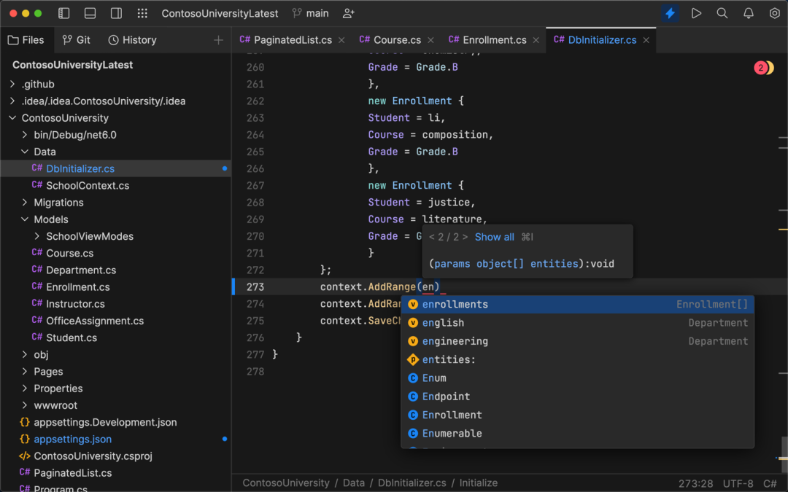The image size is (788, 492).
Task: Expand the .github folder chevron
Action: coord(12,85)
